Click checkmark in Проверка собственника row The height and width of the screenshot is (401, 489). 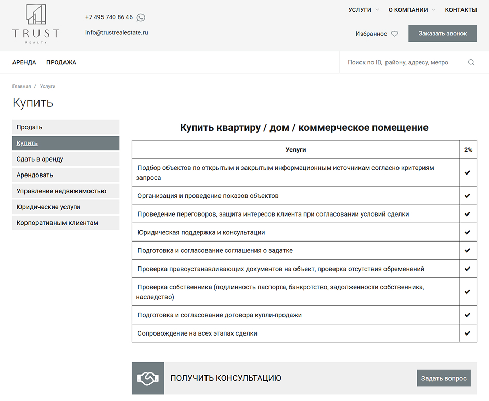(x=467, y=292)
